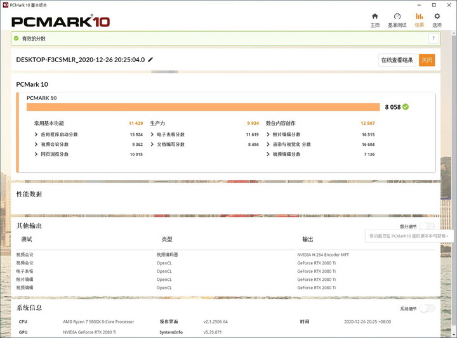Screen dimensions: 457x338
Task: Click the 其他输出 section heading
Action: click(x=29, y=226)
